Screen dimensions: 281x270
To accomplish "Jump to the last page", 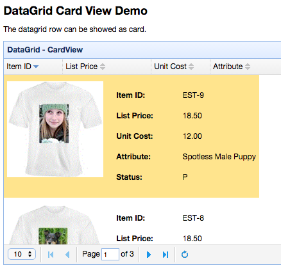I will coord(166,255).
